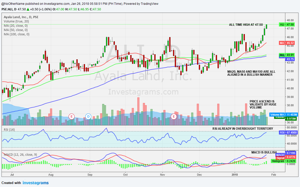
Task: Open the E earnings marker in November
Action: [174, 116]
